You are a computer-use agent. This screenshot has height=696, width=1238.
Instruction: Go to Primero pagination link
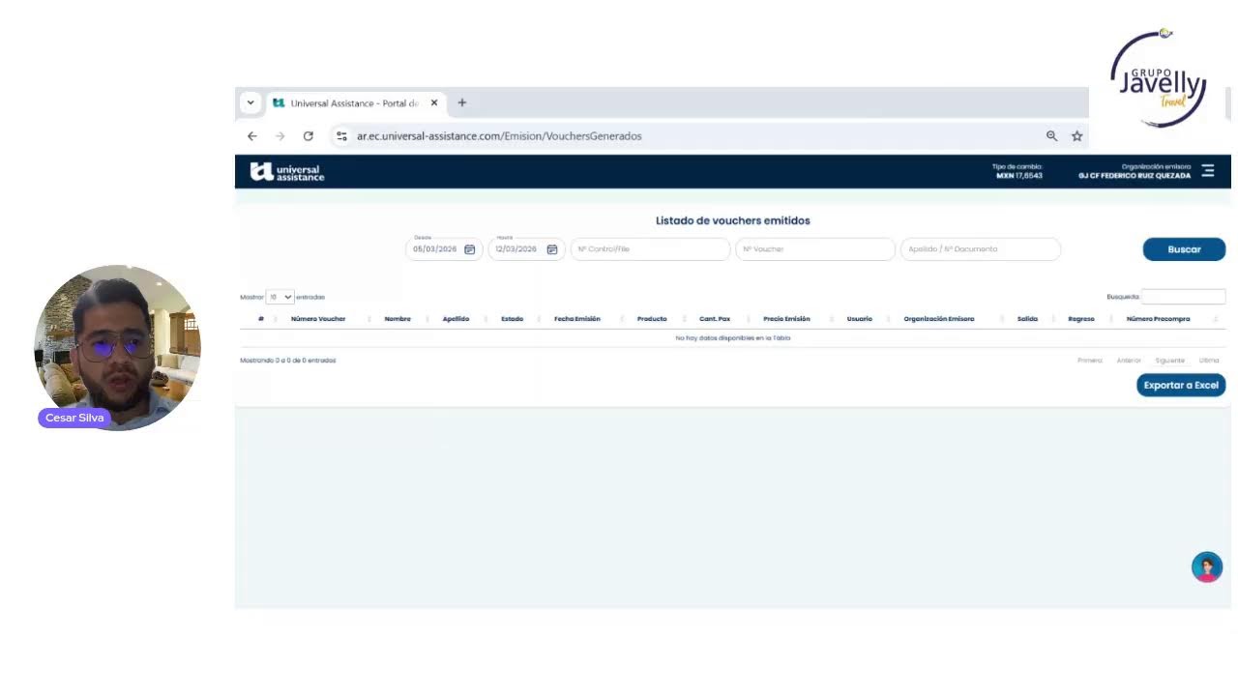pos(1090,361)
